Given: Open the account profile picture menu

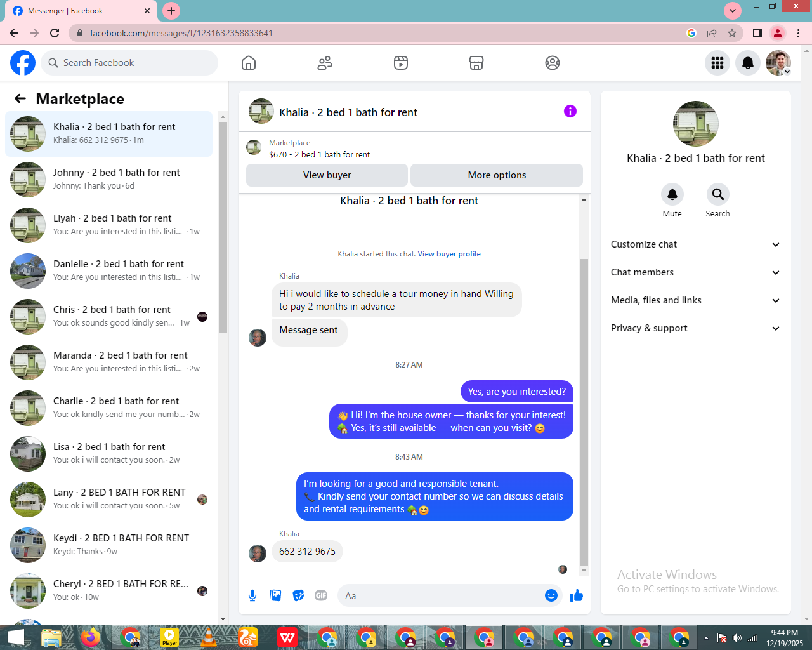Looking at the screenshot, I should [778, 63].
